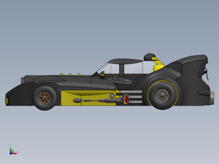Select the red circular side light
This screenshot has height=164, width=219.
point(126,99)
